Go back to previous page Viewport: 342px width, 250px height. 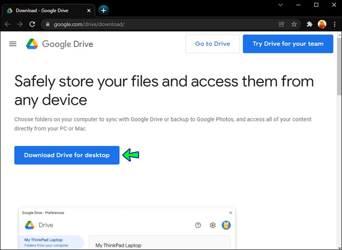pyautogui.click(x=7, y=24)
